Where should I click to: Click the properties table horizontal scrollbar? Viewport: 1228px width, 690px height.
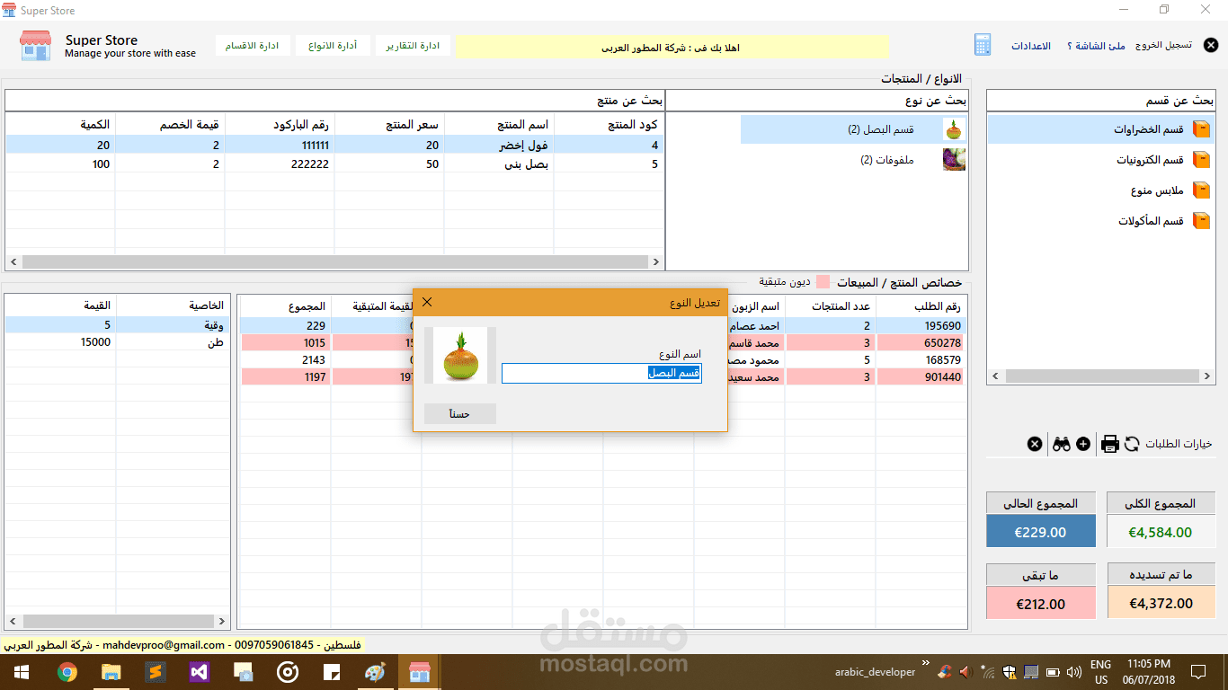click(117, 621)
